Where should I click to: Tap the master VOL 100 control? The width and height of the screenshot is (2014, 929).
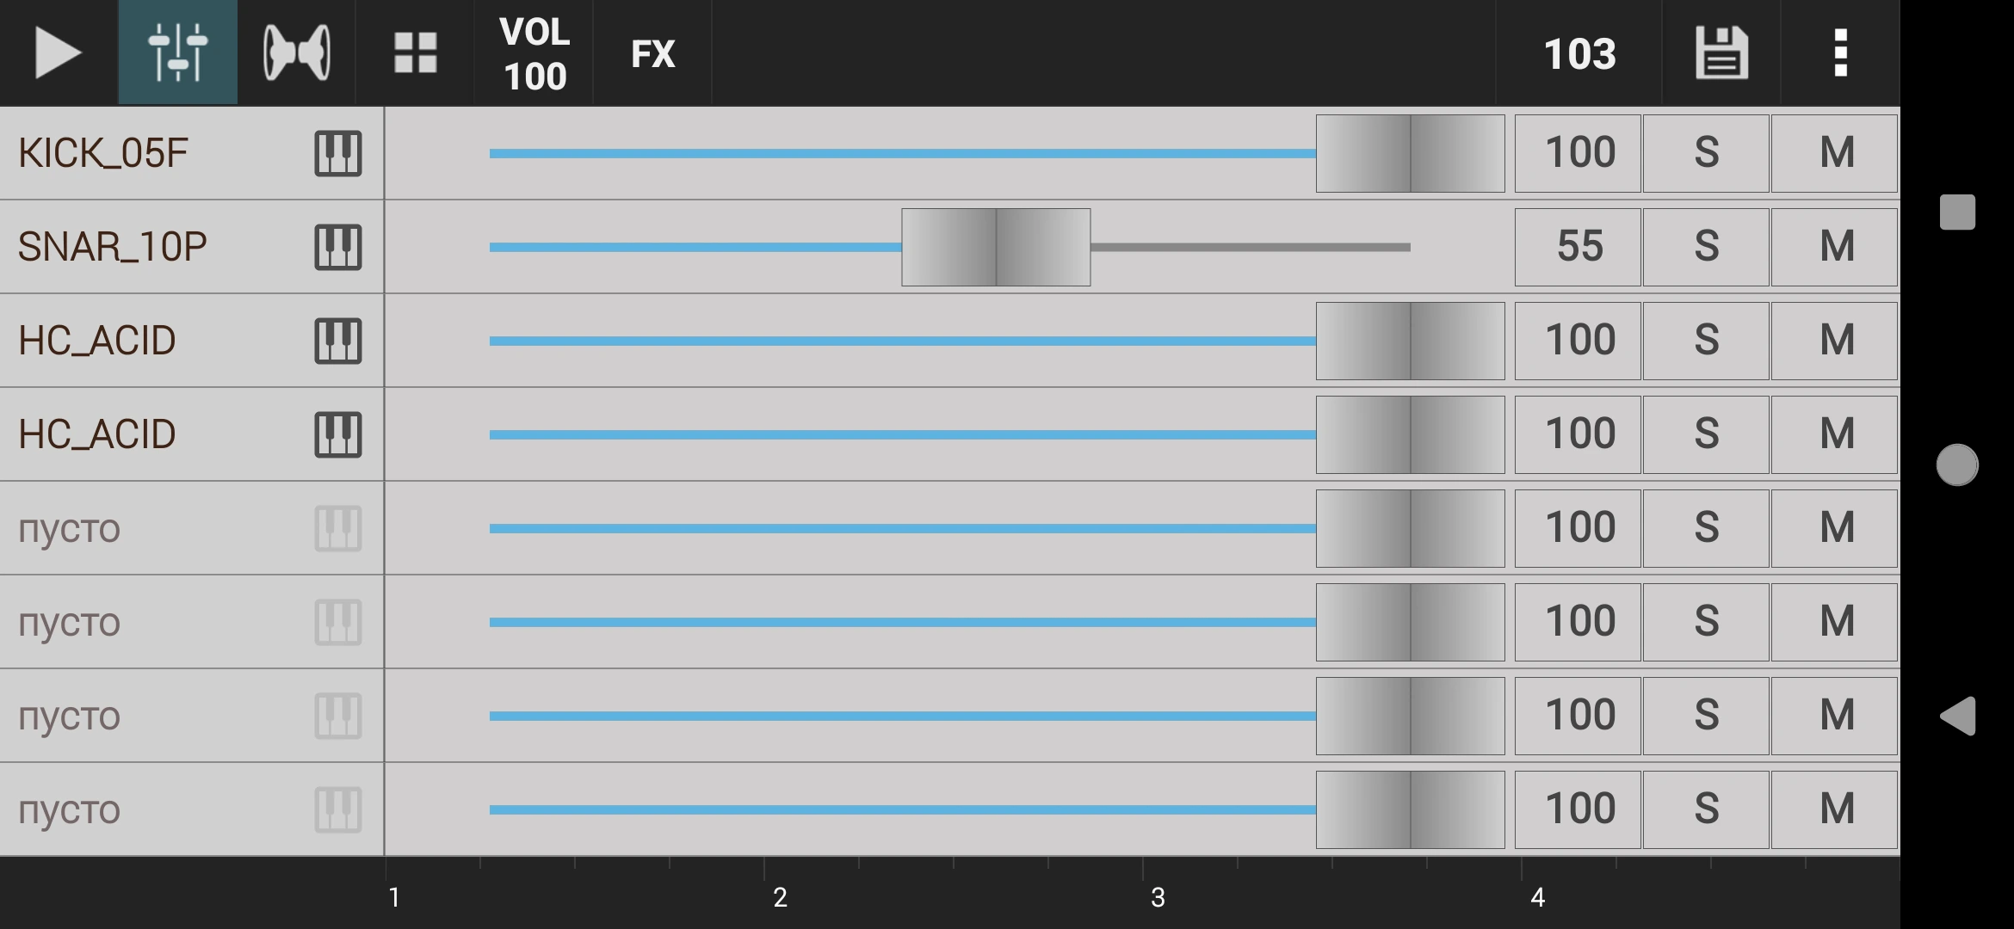pyautogui.click(x=534, y=52)
